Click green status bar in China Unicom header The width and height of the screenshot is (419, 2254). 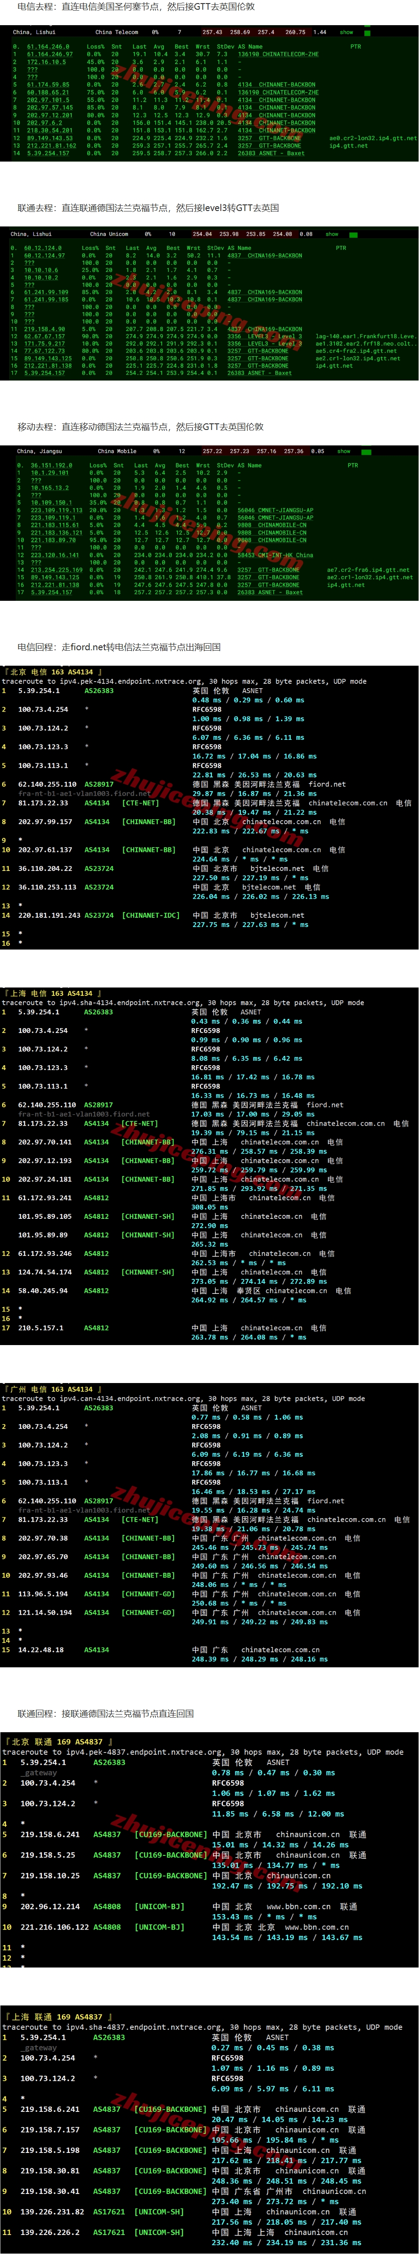point(354,234)
